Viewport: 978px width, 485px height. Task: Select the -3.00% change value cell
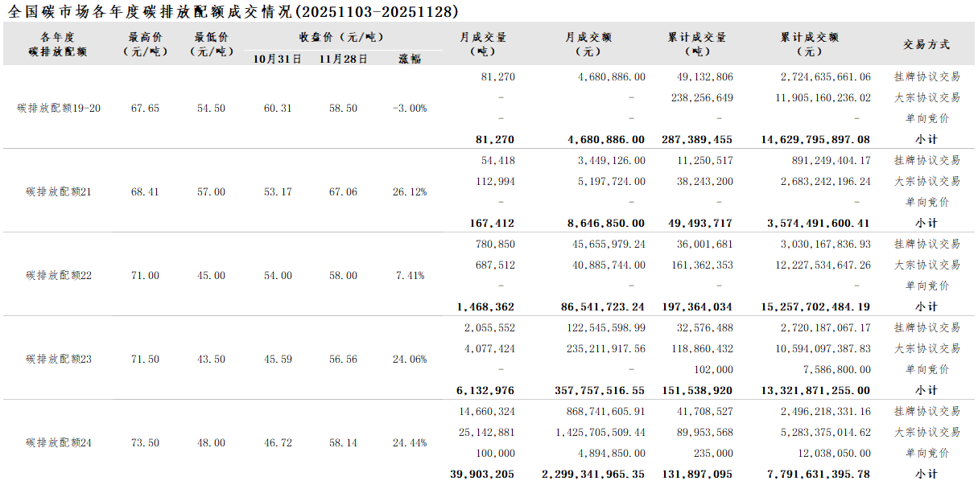coord(410,109)
